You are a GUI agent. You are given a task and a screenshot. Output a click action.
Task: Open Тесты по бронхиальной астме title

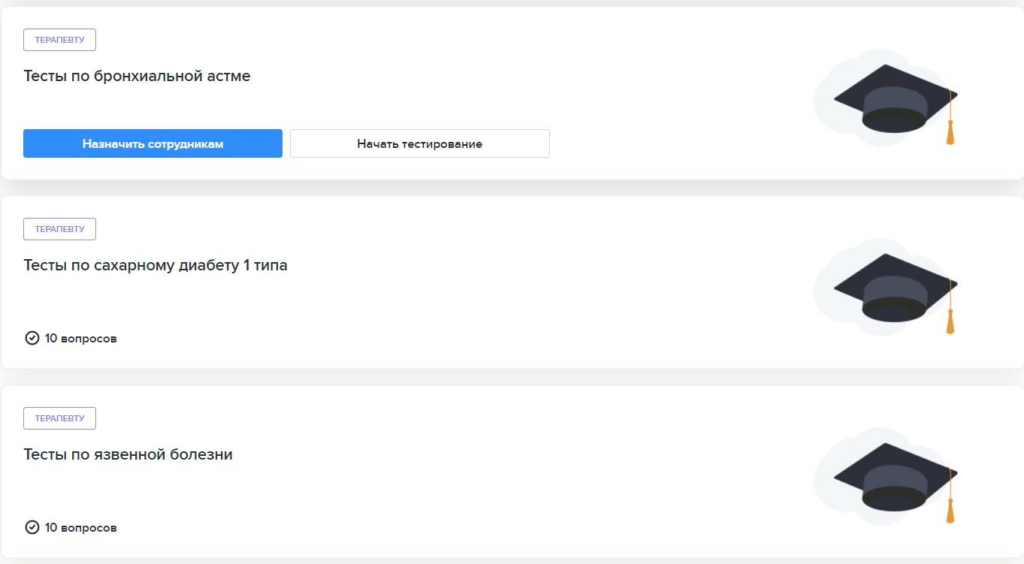tap(137, 76)
